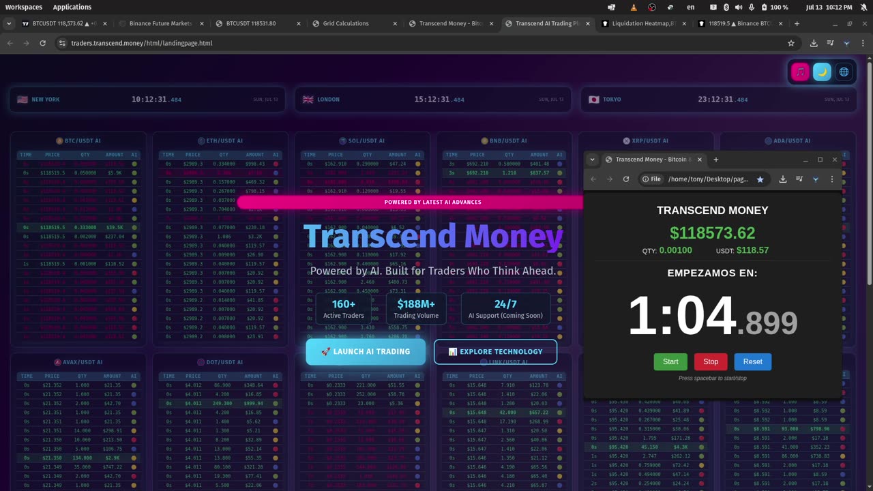Viewport: 873px width, 491px height.
Task: Open the three-dot menu in the small timer window
Action: (831, 179)
